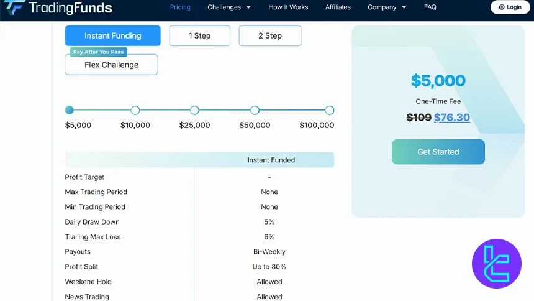
Task: Select the $5,000 slider point
Action: pyautogui.click(x=69, y=110)
